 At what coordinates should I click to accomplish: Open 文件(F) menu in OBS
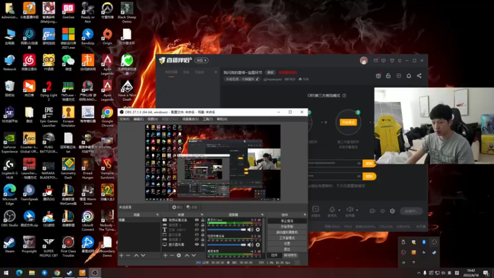pyautogui.click(x=124, y=119)
